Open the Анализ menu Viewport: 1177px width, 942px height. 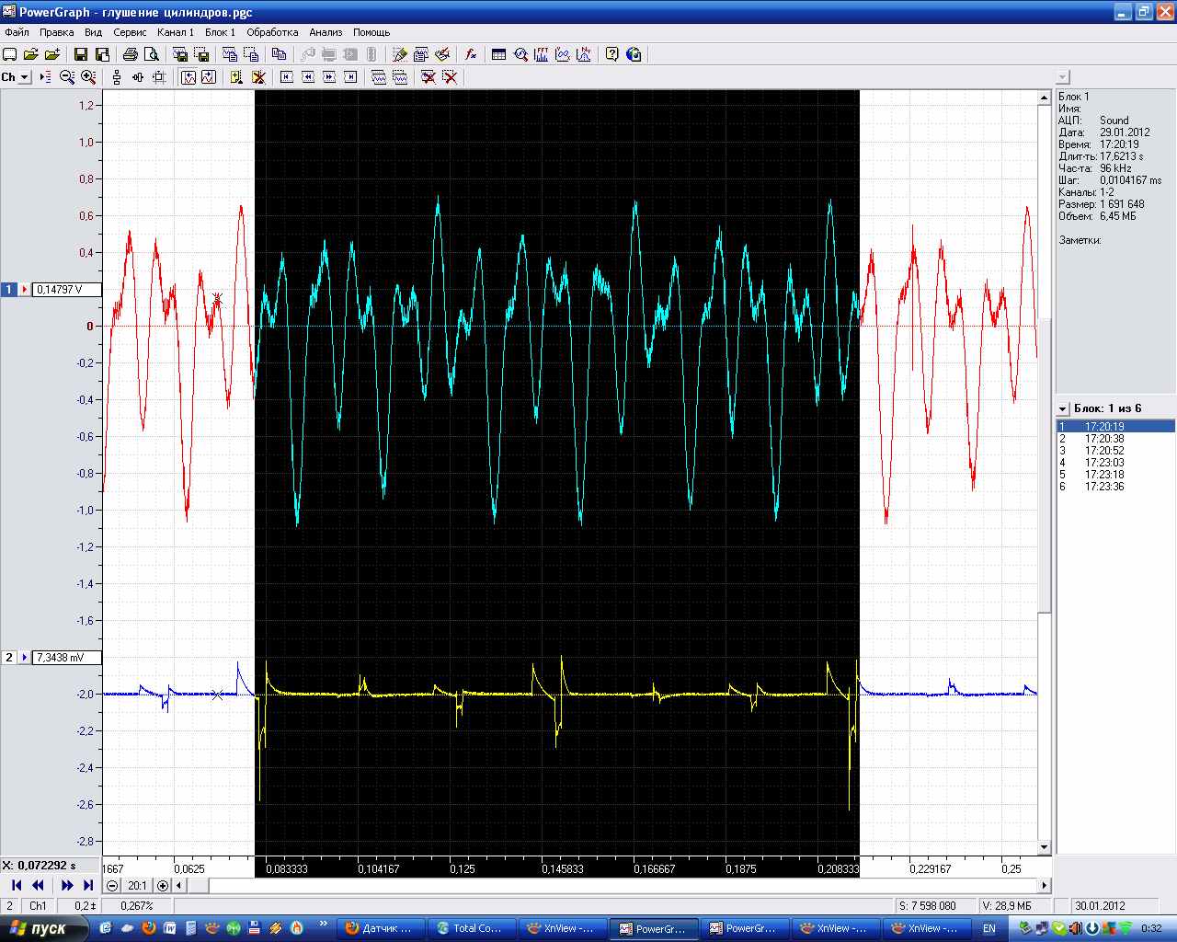326,32
